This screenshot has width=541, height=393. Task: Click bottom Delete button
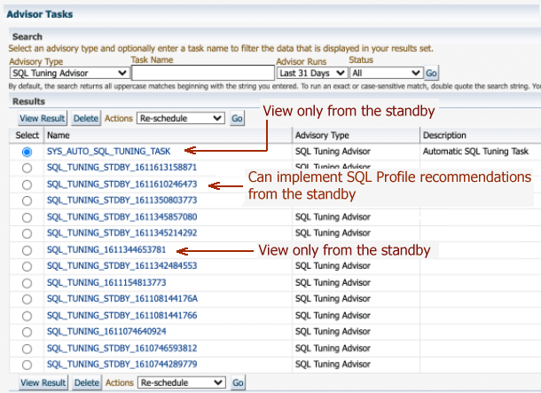point(87,382)
